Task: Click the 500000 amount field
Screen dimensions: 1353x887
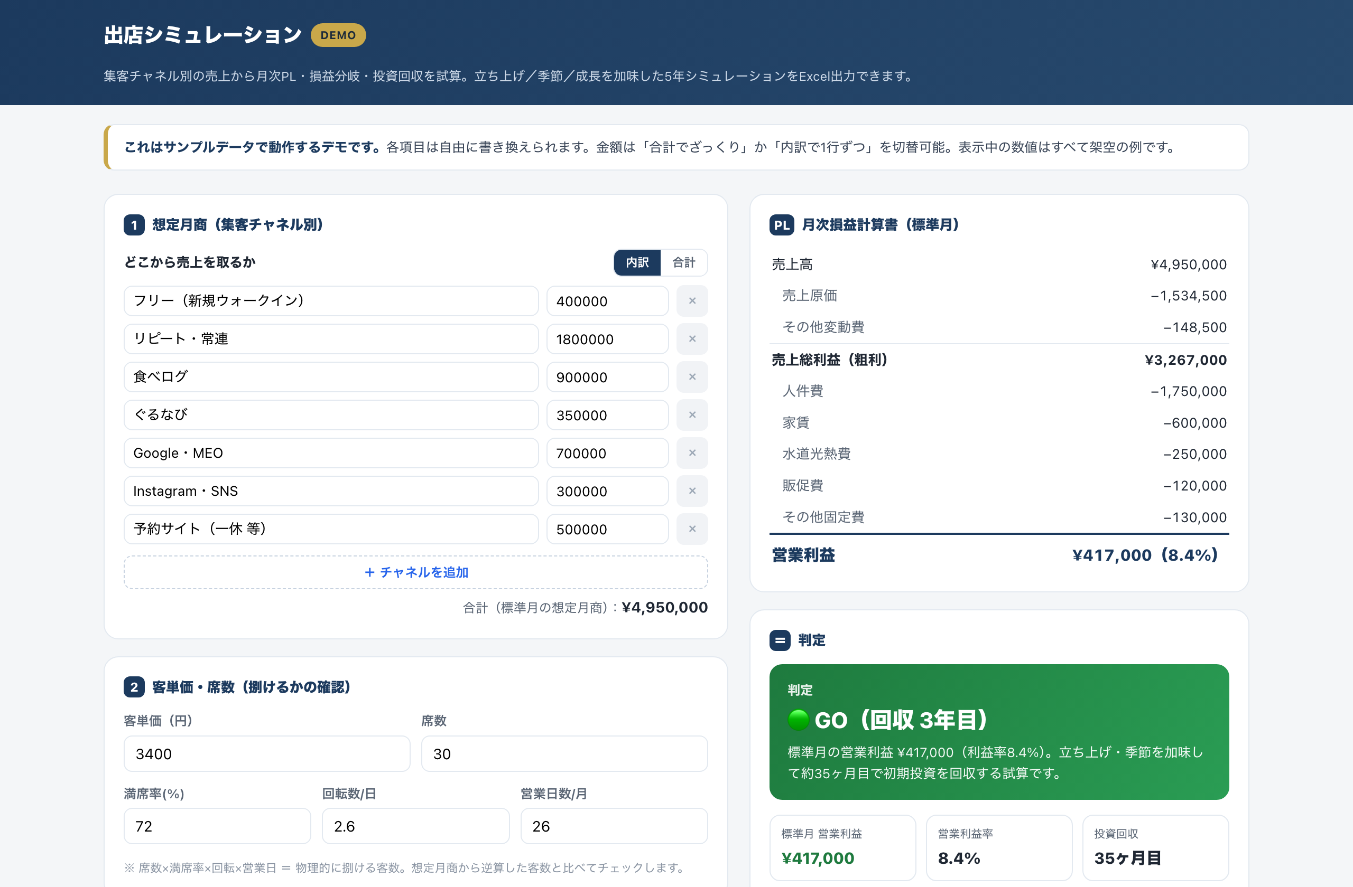Action: (x=607, y=529)
